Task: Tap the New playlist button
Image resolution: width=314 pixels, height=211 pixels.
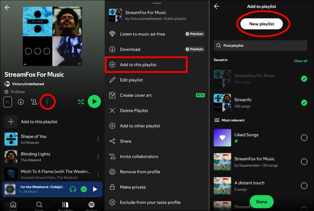Action: 262,24
